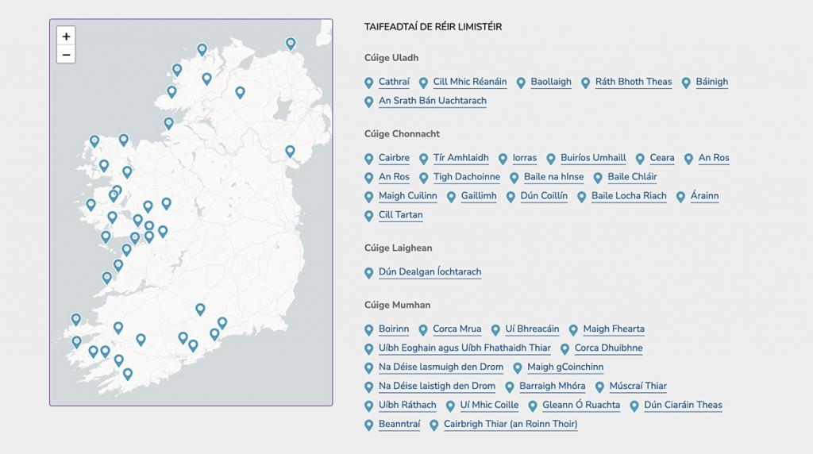Open Corca Dhuibhne records

(x=608, y=348)
